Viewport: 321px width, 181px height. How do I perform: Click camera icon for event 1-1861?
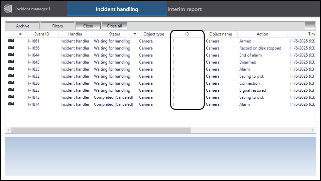[11, 41]
